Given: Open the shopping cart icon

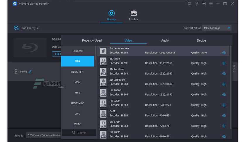Looking at the screenshot, I should point(189,4).
